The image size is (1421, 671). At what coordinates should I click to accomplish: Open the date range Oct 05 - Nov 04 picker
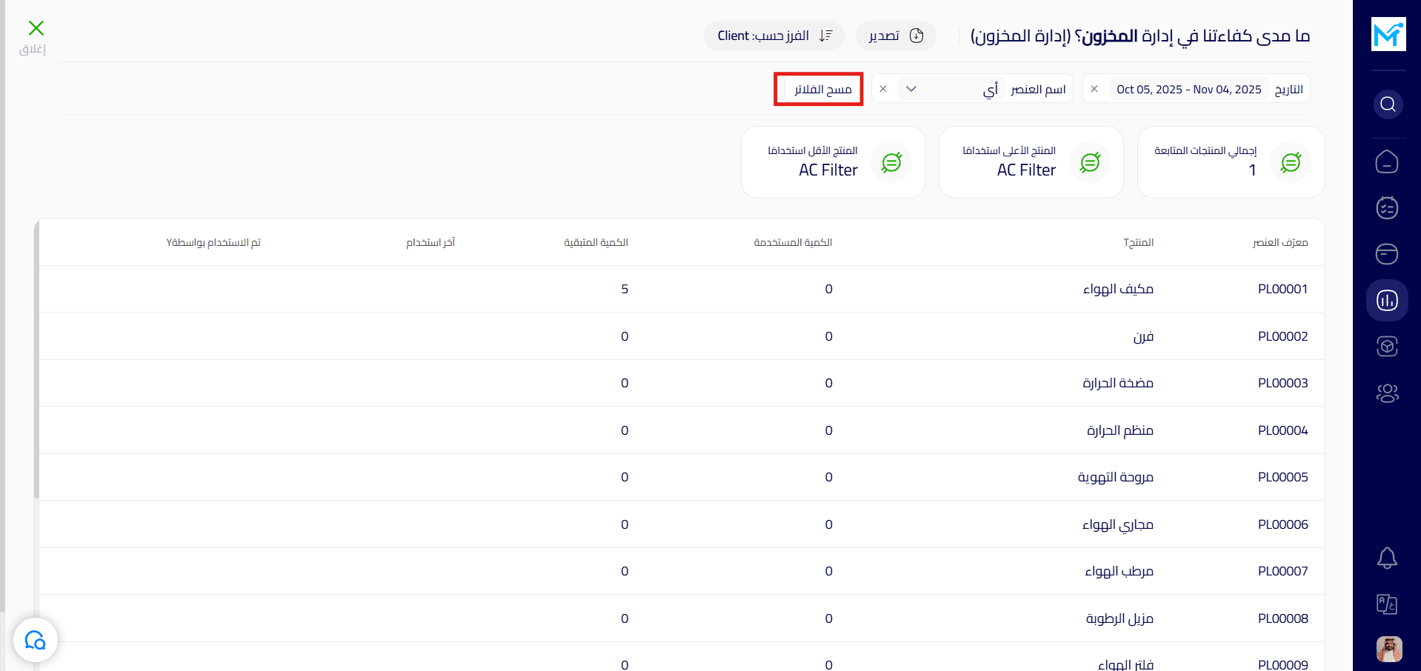click(x=1188, y=90)
